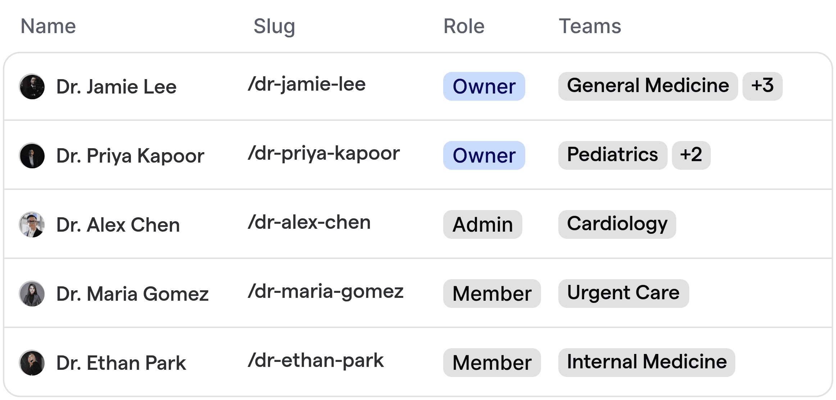Open Dr. Internal Medicine tag on Ethan Park's row

(x=647, y=362)
